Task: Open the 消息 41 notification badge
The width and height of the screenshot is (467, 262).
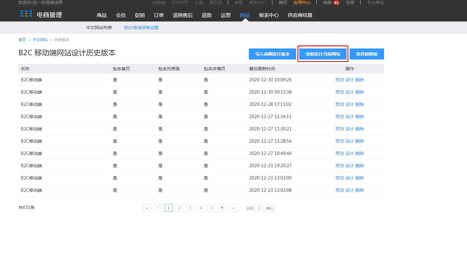Action: (336, 2)
